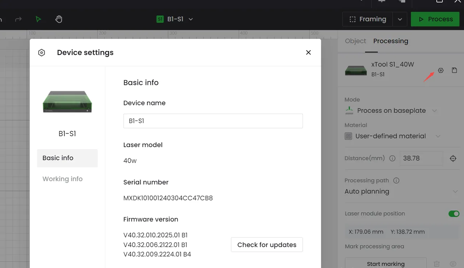Click the Check for updates button
464x268 pixels.
click(x=267, y=245)
